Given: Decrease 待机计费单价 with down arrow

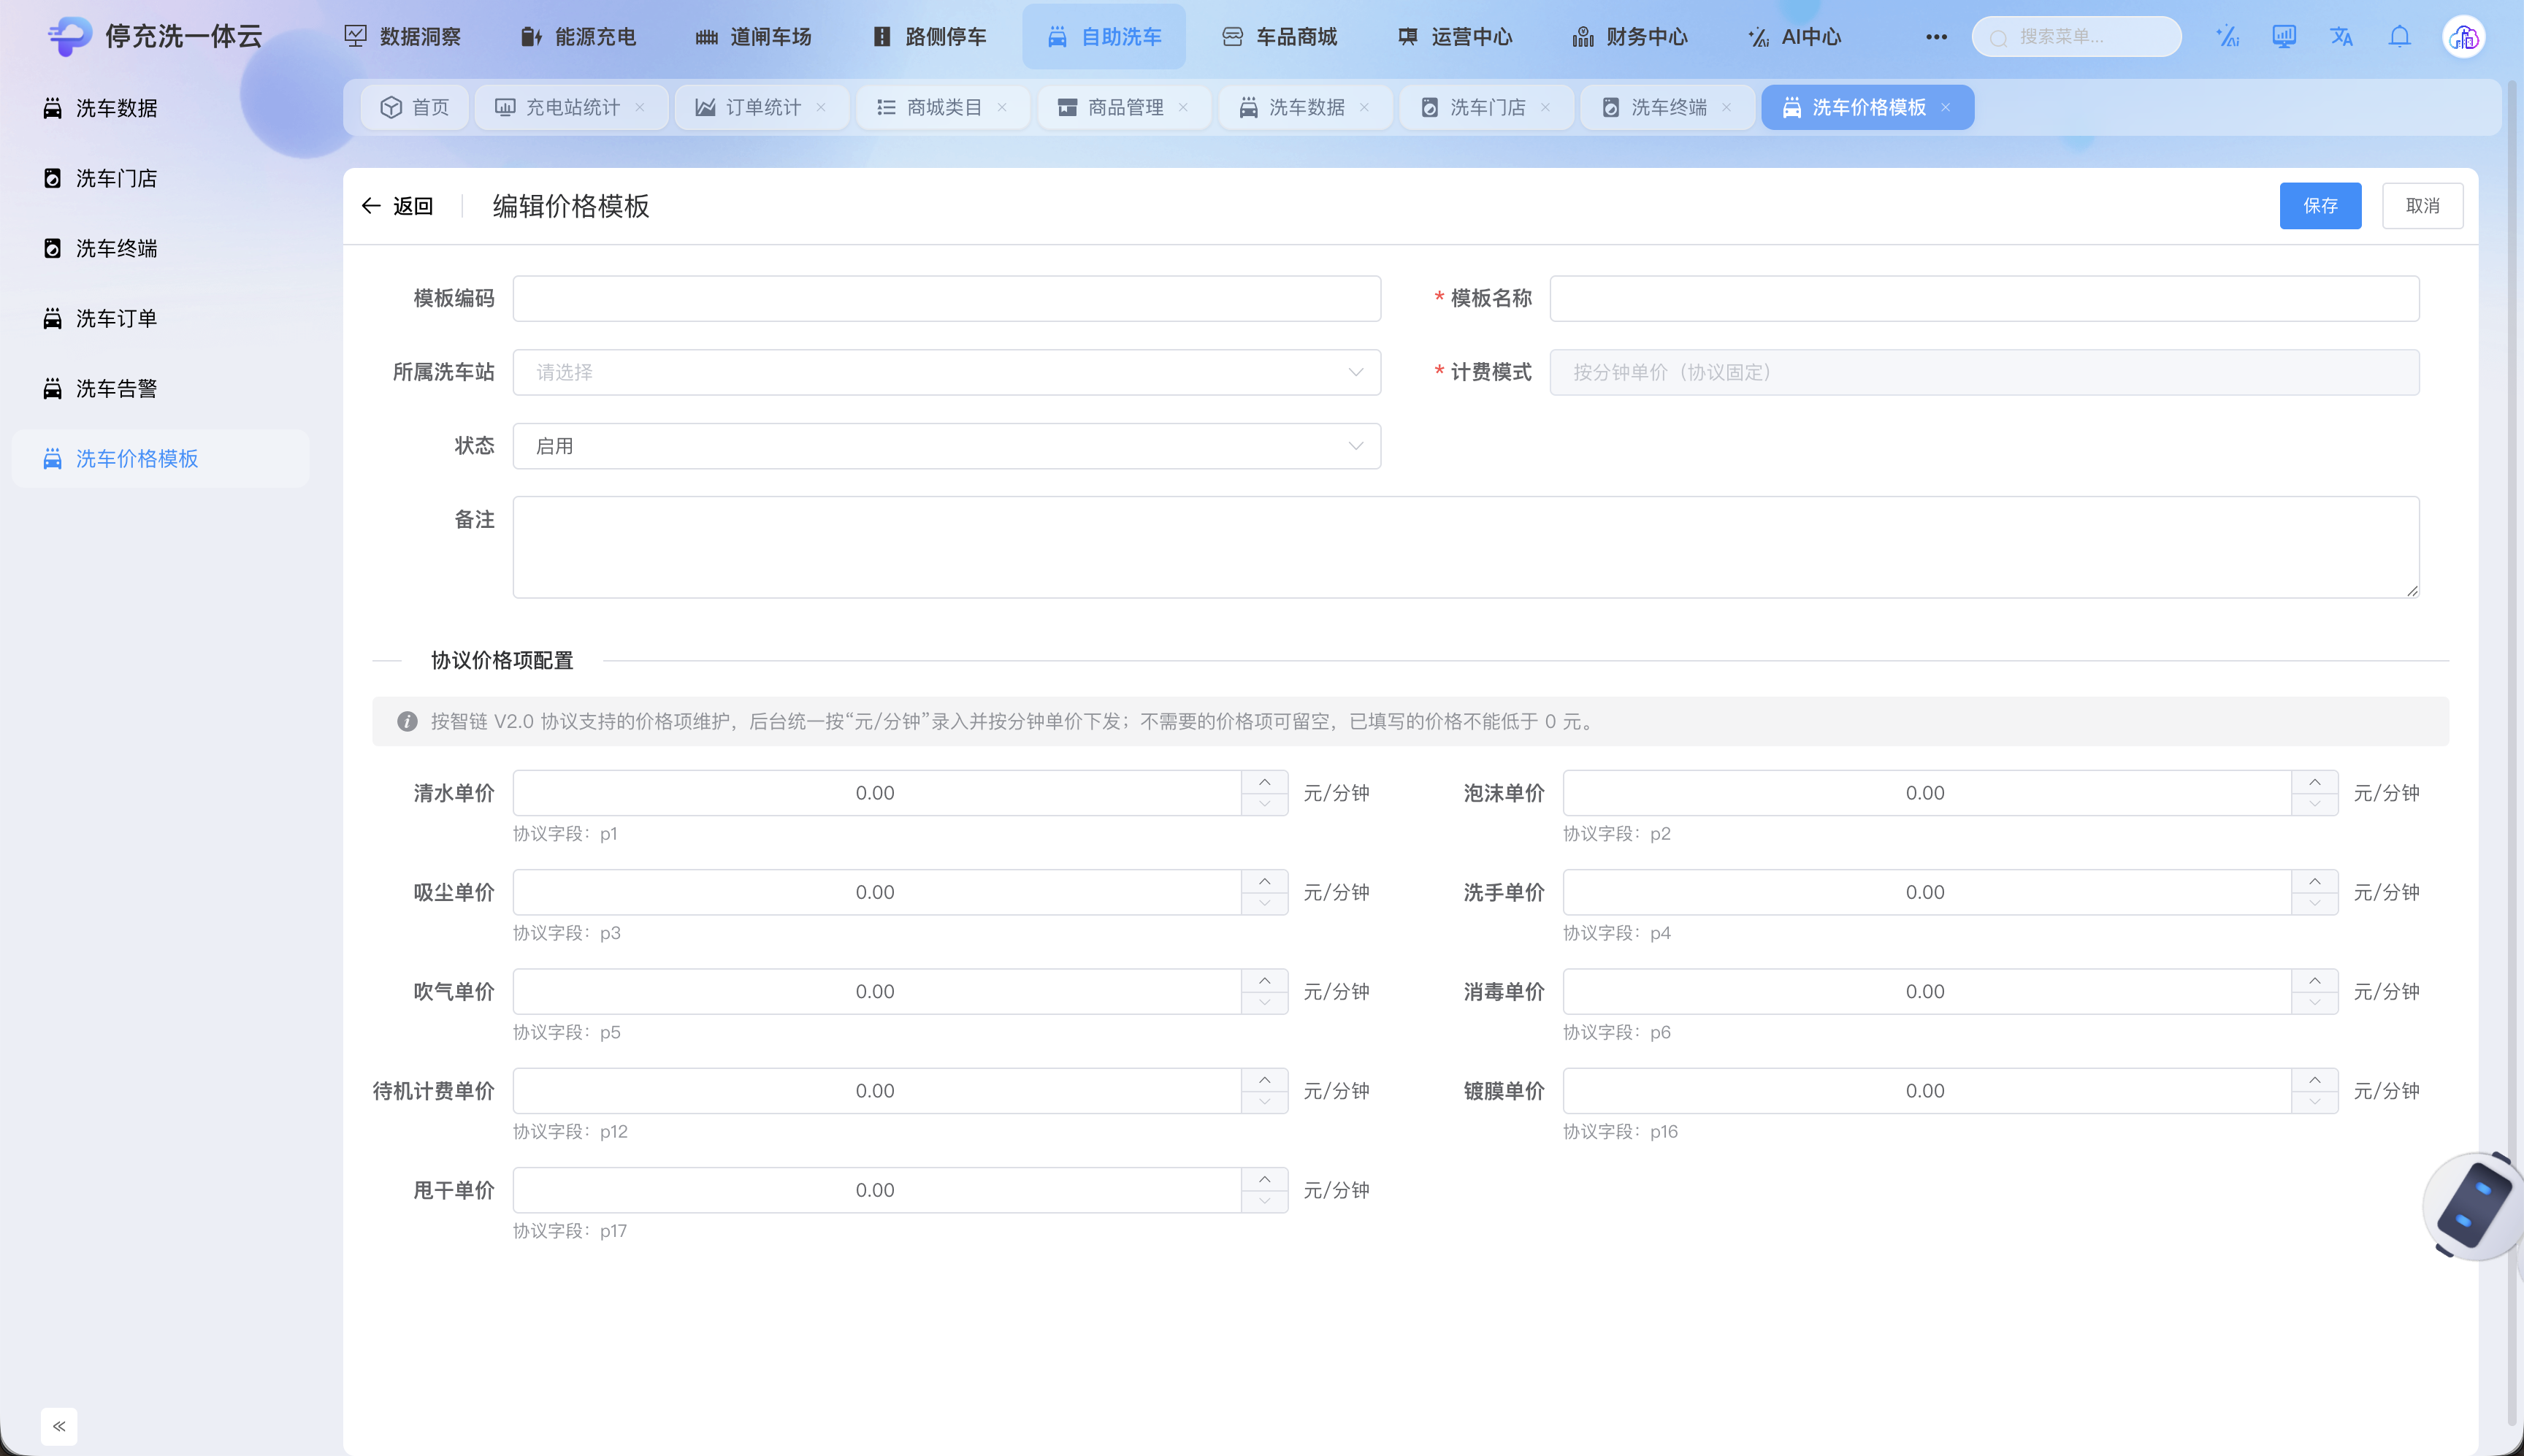Looking at the screenshot, I should point(1264,1102).
